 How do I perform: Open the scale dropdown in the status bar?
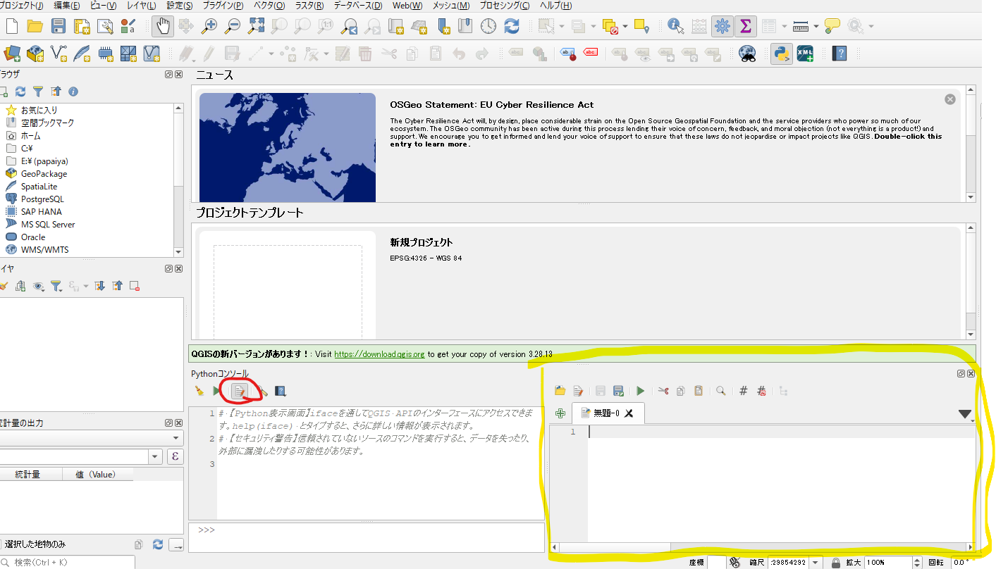[814, 563]
